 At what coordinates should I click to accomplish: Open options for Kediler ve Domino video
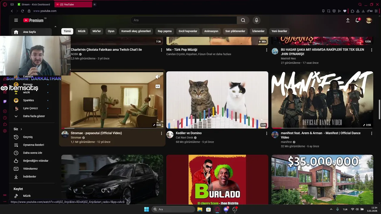tap(267, 133)
